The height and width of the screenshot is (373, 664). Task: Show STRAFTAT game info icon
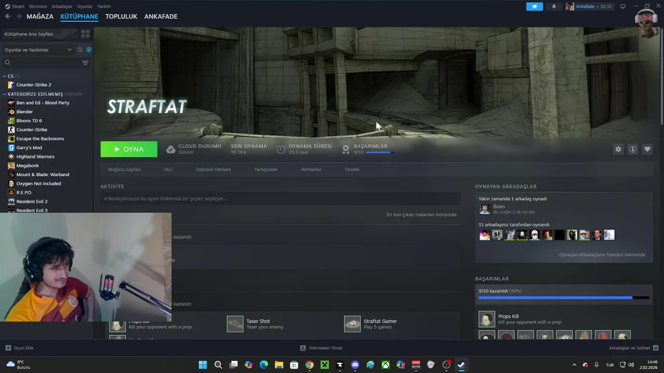633,149
